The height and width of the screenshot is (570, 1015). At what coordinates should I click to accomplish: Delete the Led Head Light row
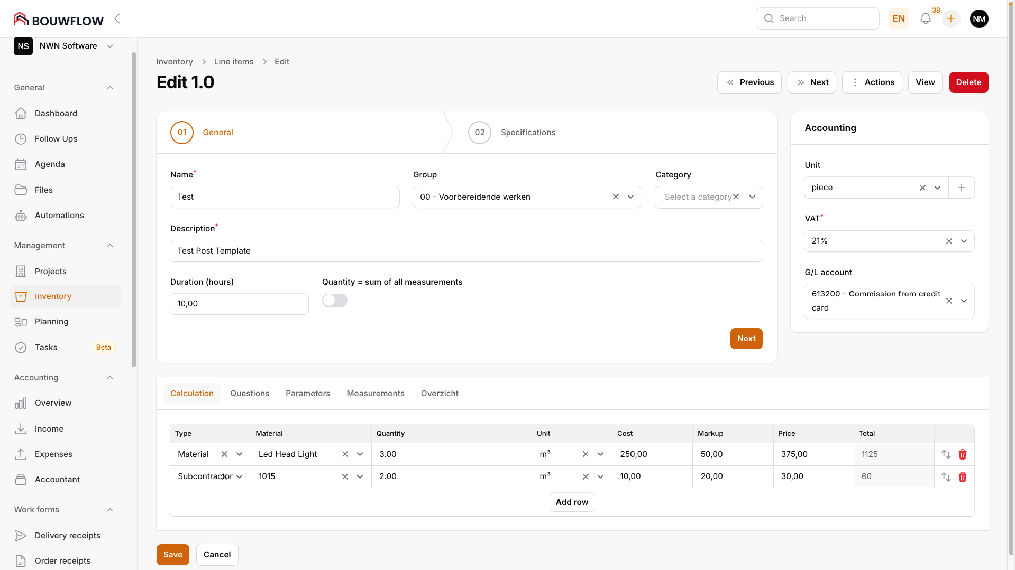963,454
